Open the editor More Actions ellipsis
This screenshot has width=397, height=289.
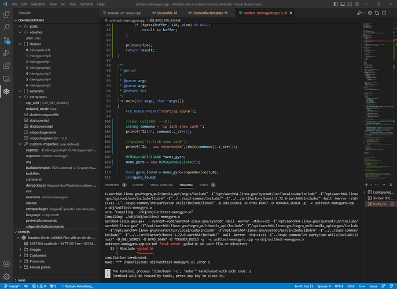(x=391, y=13)
